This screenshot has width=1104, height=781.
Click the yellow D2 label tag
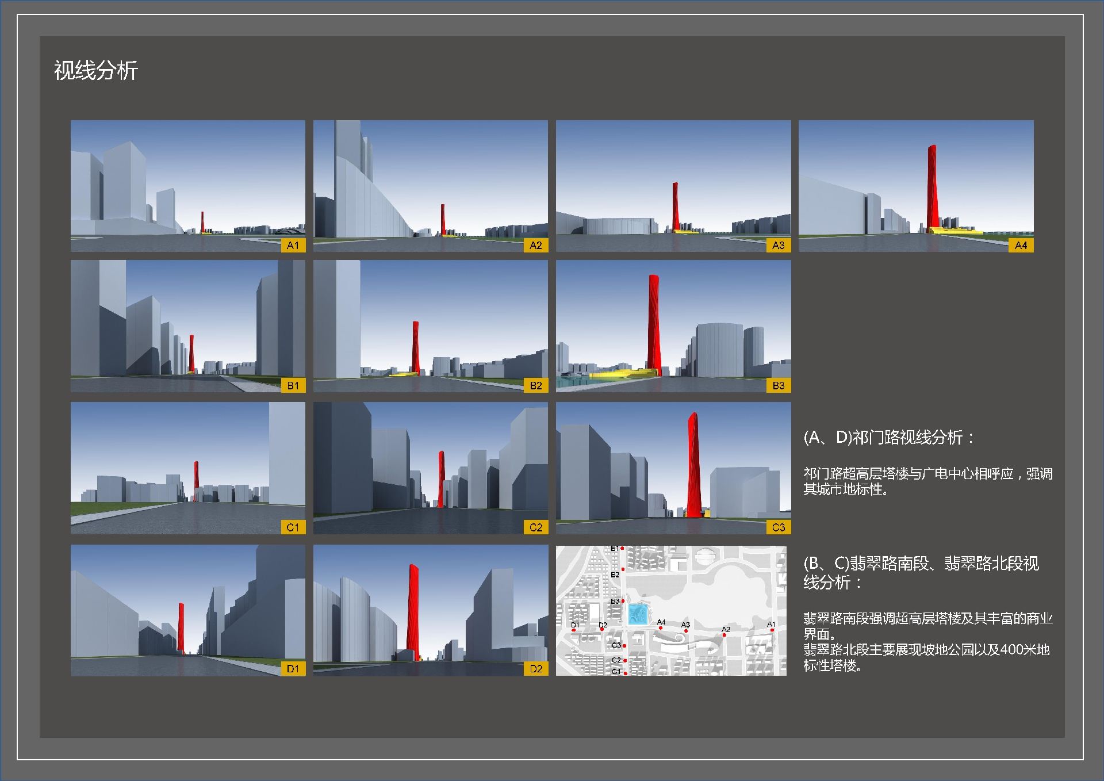pos(536,668)
